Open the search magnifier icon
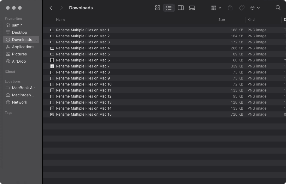 (x=278, y=8)
